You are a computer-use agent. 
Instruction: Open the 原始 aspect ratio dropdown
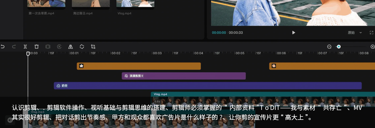click(355, 32)
